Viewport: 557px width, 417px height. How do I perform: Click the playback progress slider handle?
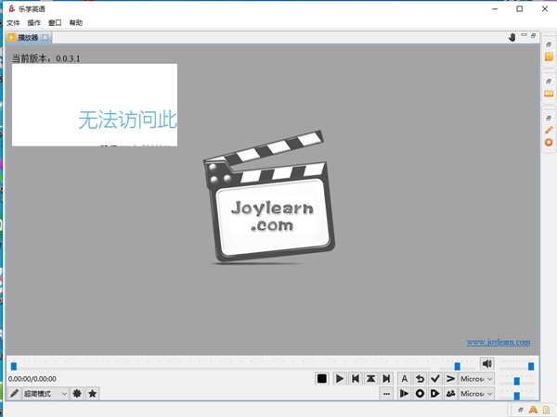tap(14, 366)
